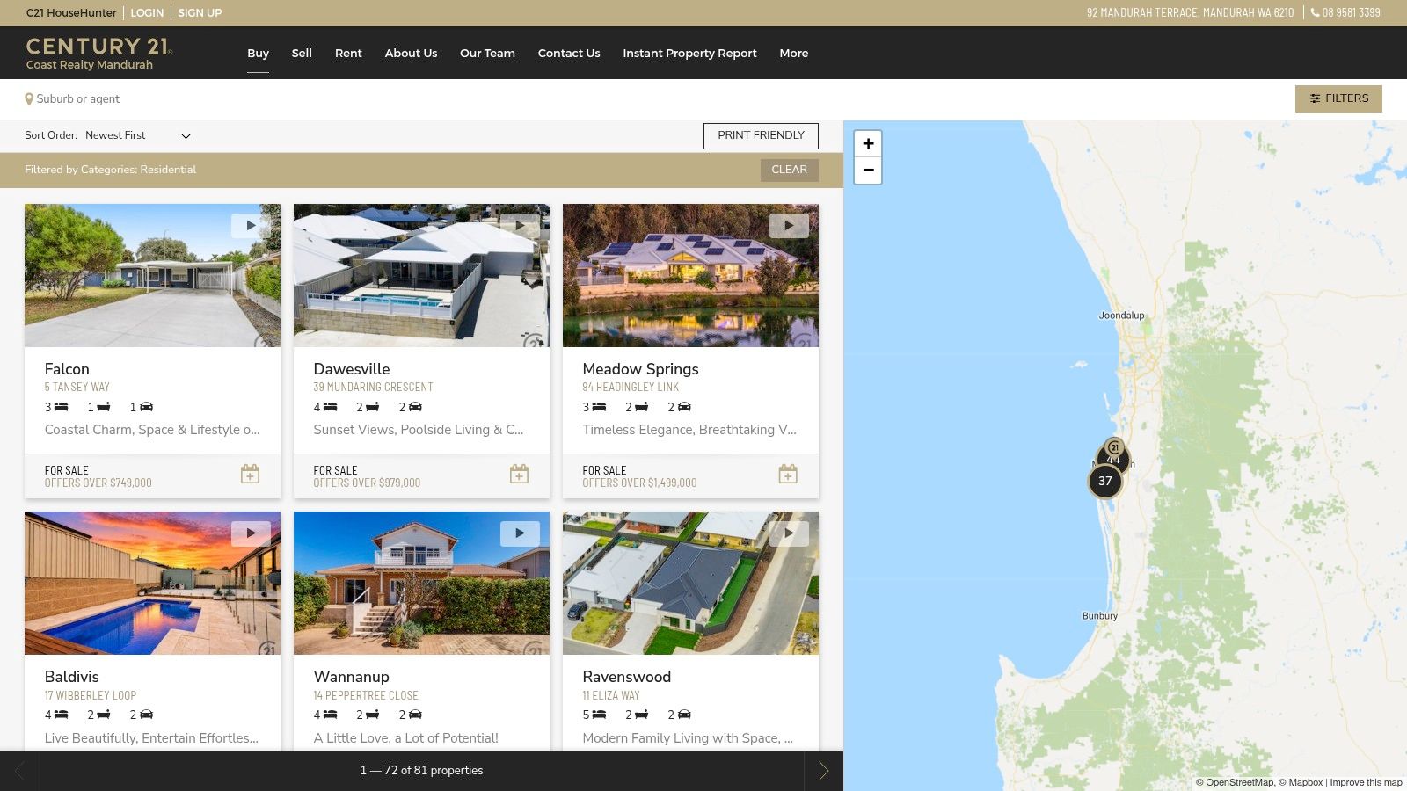Play video on the Meadow Springs listing
Viewport: 1407px width, 791px height.
789,226
